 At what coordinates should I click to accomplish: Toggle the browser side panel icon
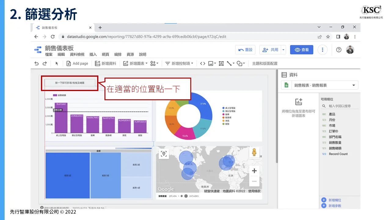pos(338,37)
